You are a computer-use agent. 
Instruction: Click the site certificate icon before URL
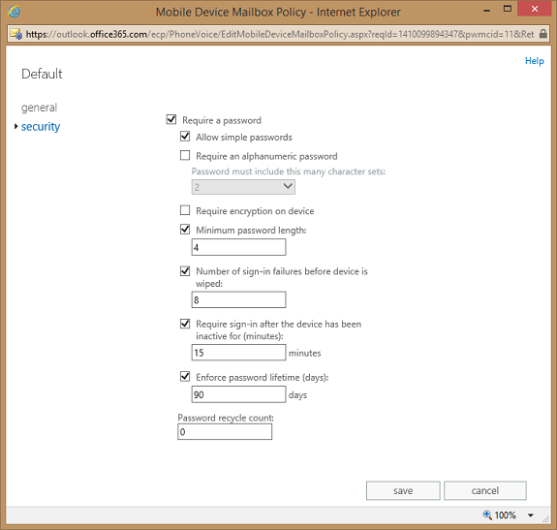(16, 34)
